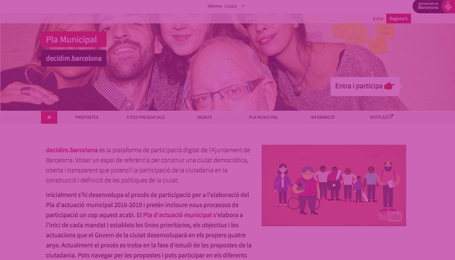Screen dimensions: 455x260
Task: Click the external link icon beside Notícies
Action: [391, 117]
